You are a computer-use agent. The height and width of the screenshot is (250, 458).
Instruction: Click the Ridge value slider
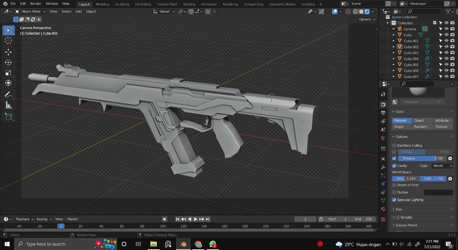pyautogui.click(x=406, y=178)
